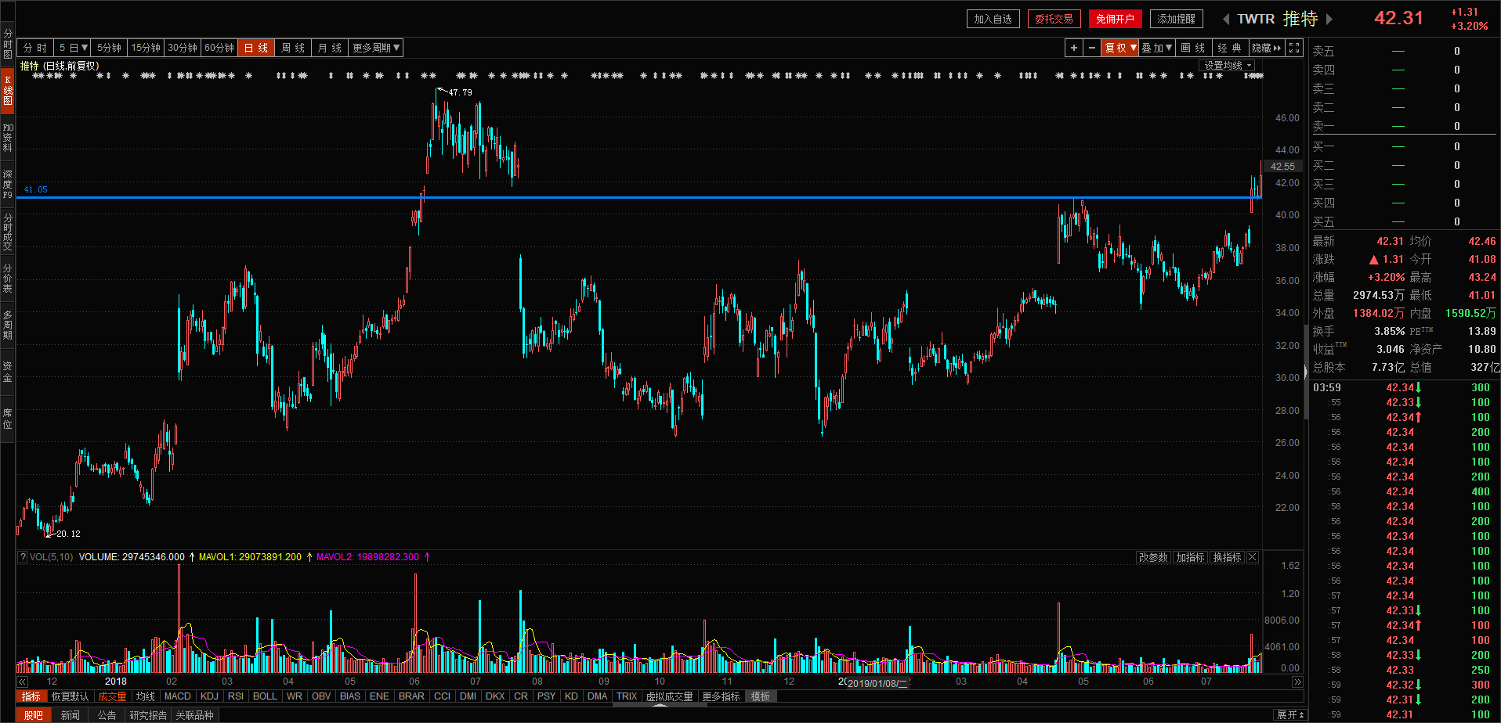Open 叠加 overlay dropdown
Screen dimensions: 1501x723
[x=1157, y=48]
